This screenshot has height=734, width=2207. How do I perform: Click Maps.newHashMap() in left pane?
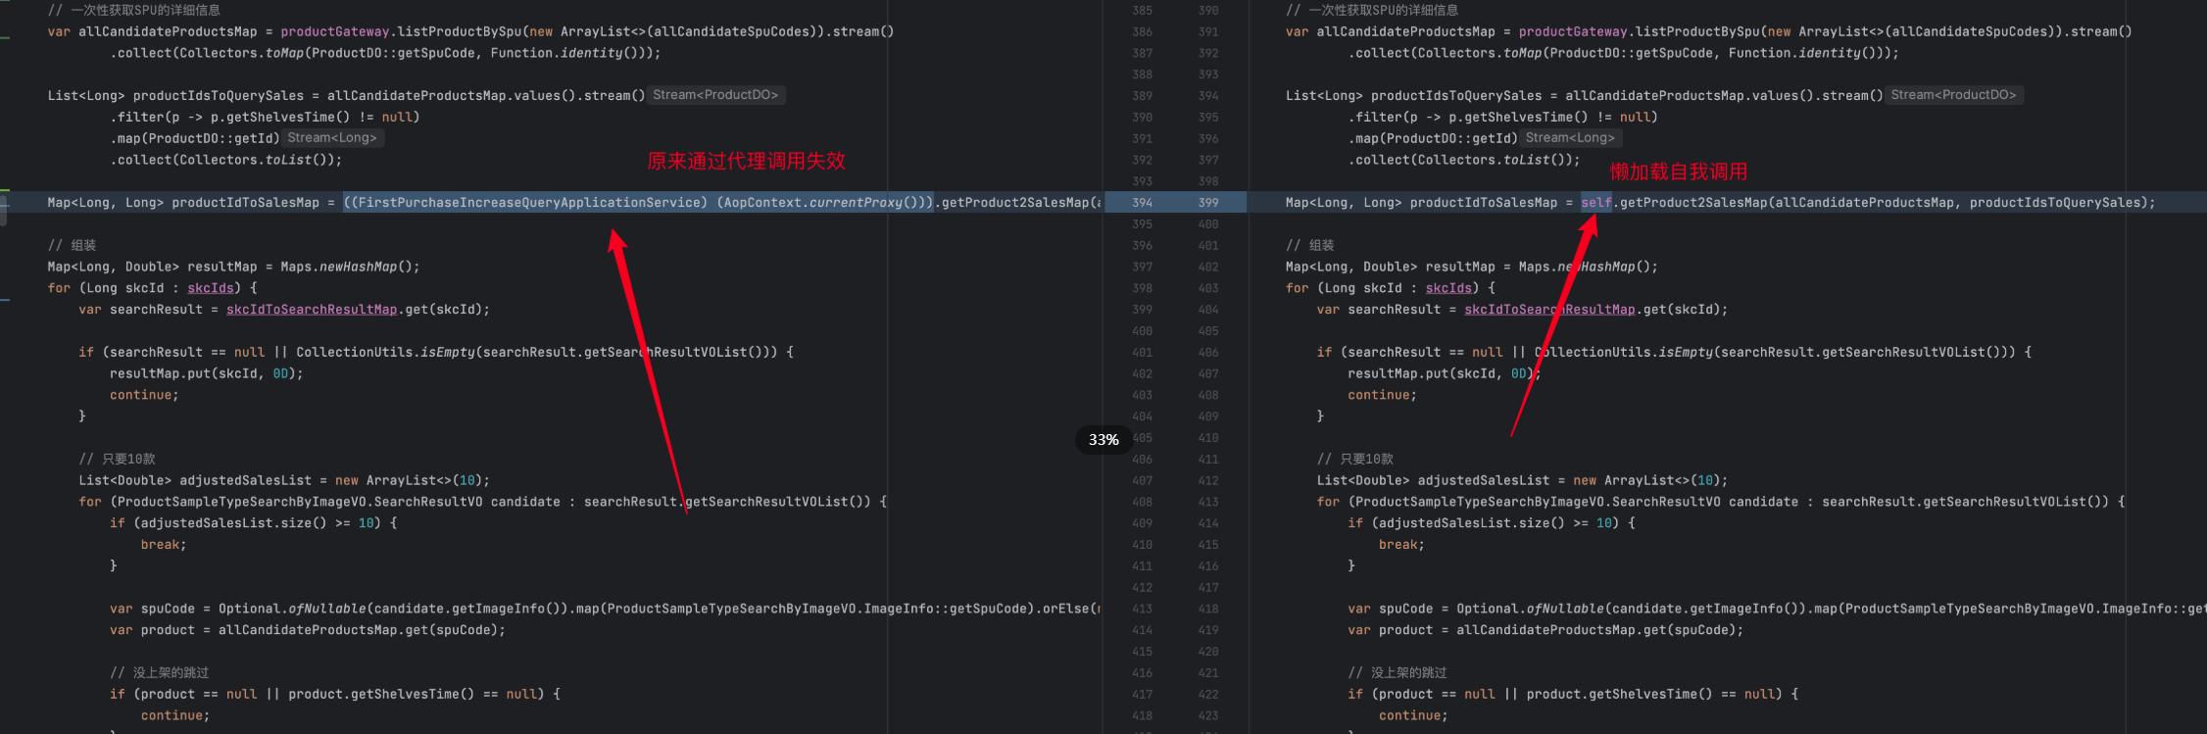point(350,267)
